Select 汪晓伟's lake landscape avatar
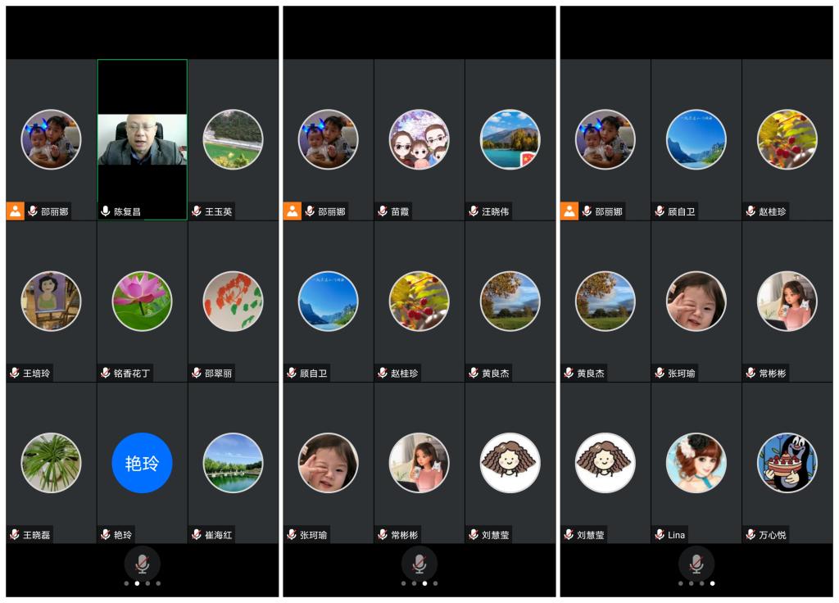 (510, 139)
